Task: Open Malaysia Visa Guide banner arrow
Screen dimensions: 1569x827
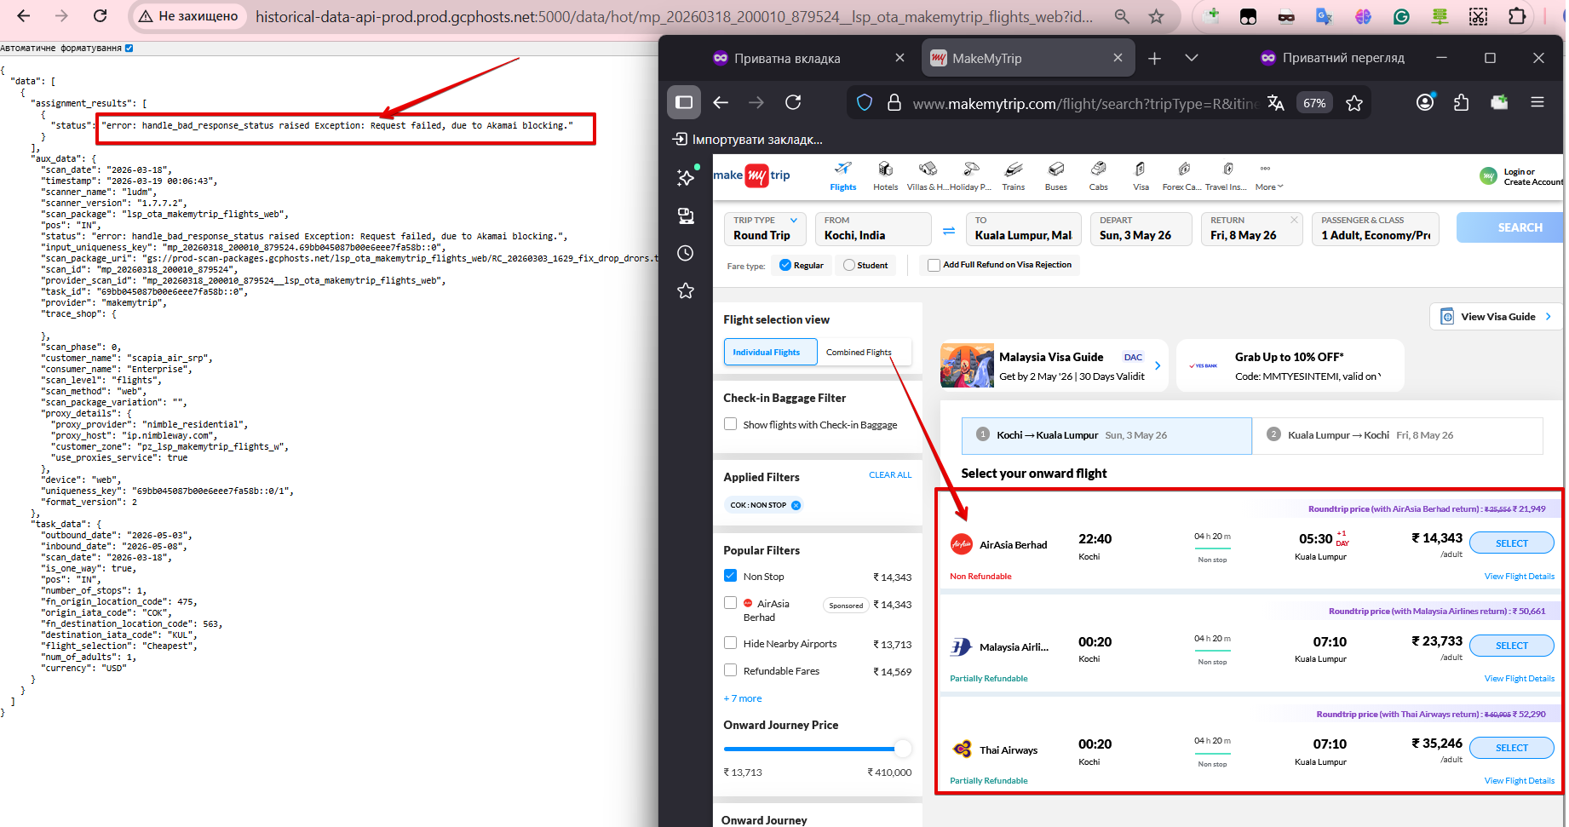Action: point(1158,365)
